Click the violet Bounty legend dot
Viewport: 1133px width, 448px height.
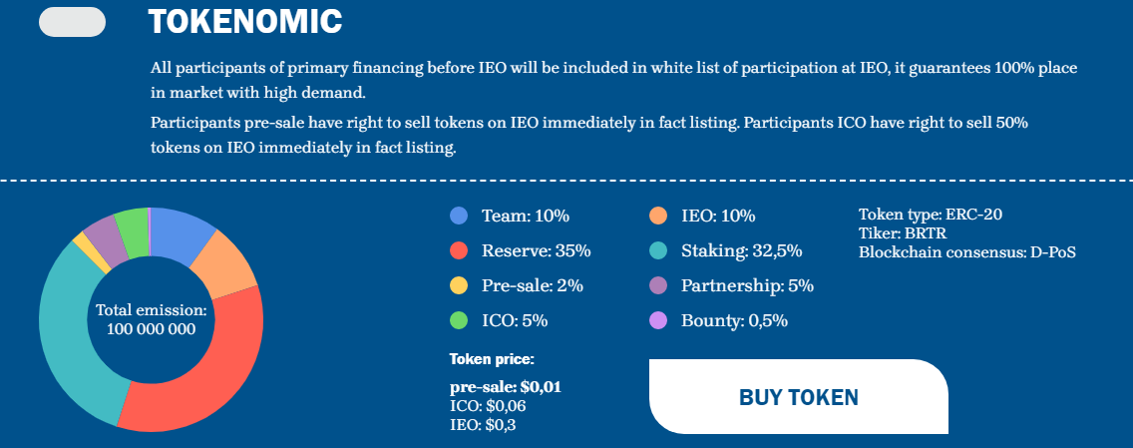[658, 320]
